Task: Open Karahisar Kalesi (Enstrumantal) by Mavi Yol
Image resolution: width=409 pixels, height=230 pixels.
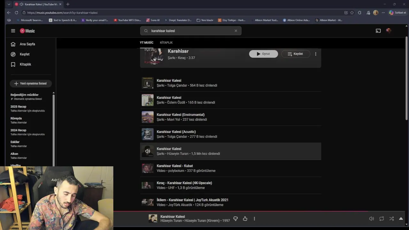Action: tap(230, 117)
